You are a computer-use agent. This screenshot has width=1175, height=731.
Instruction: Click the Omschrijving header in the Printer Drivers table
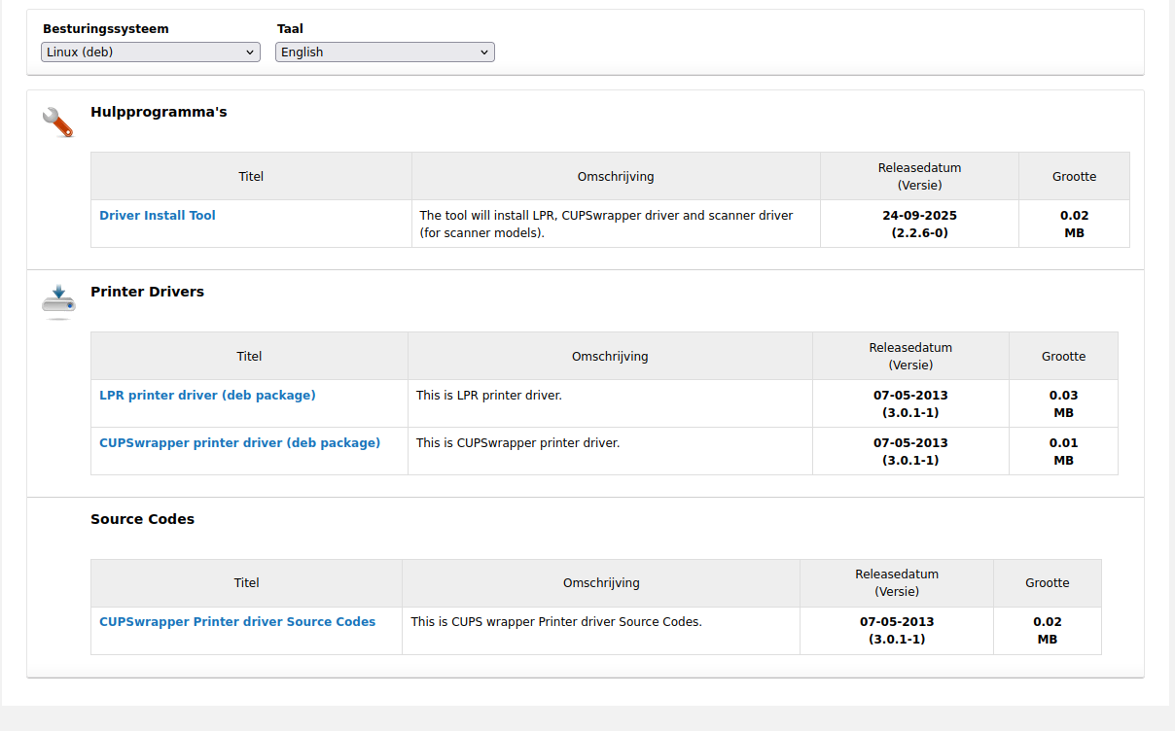610,357
